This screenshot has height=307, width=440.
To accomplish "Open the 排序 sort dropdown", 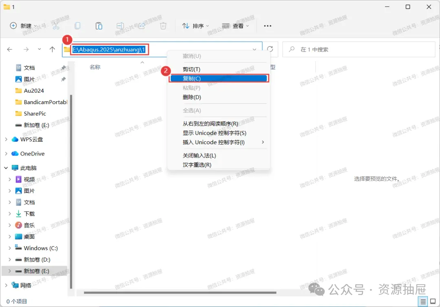I will (196, 26).
